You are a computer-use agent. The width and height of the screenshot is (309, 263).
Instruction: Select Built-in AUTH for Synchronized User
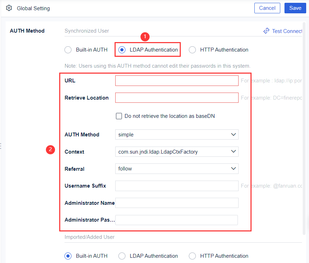pyautogui.click(x=68, y=50)
